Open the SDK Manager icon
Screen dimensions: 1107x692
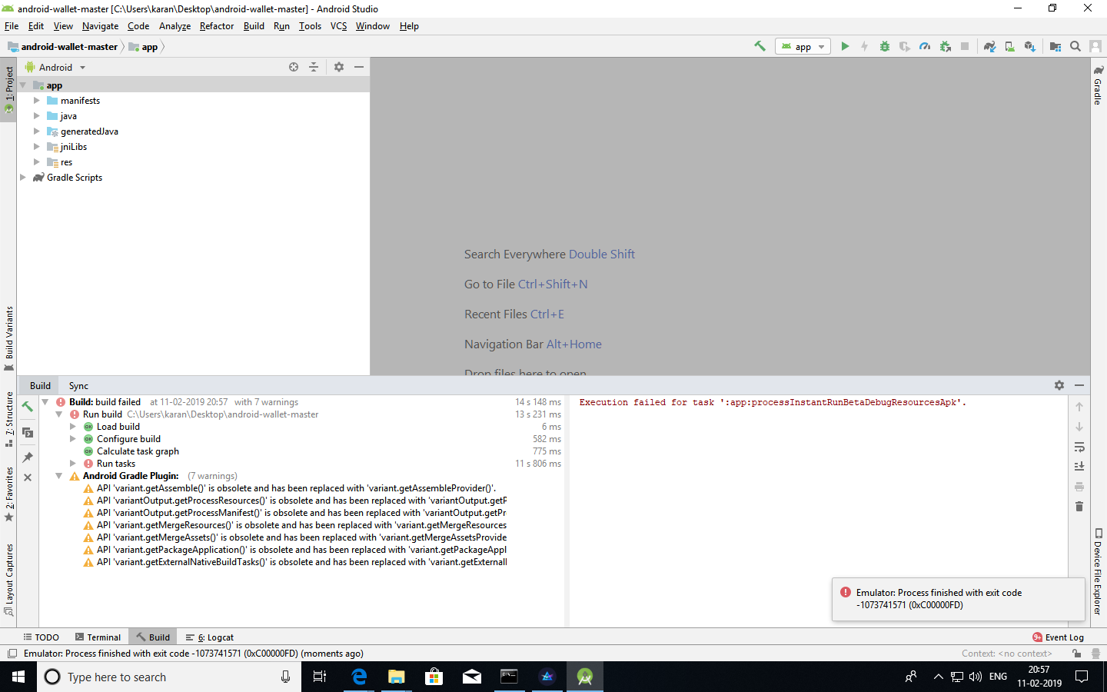click(x=1030, y=46)
